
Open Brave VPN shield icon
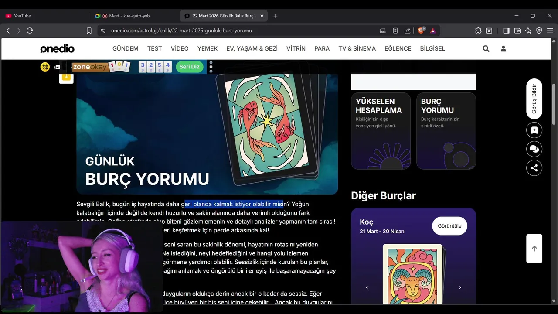pyautogui.click(x=539, y=31)
